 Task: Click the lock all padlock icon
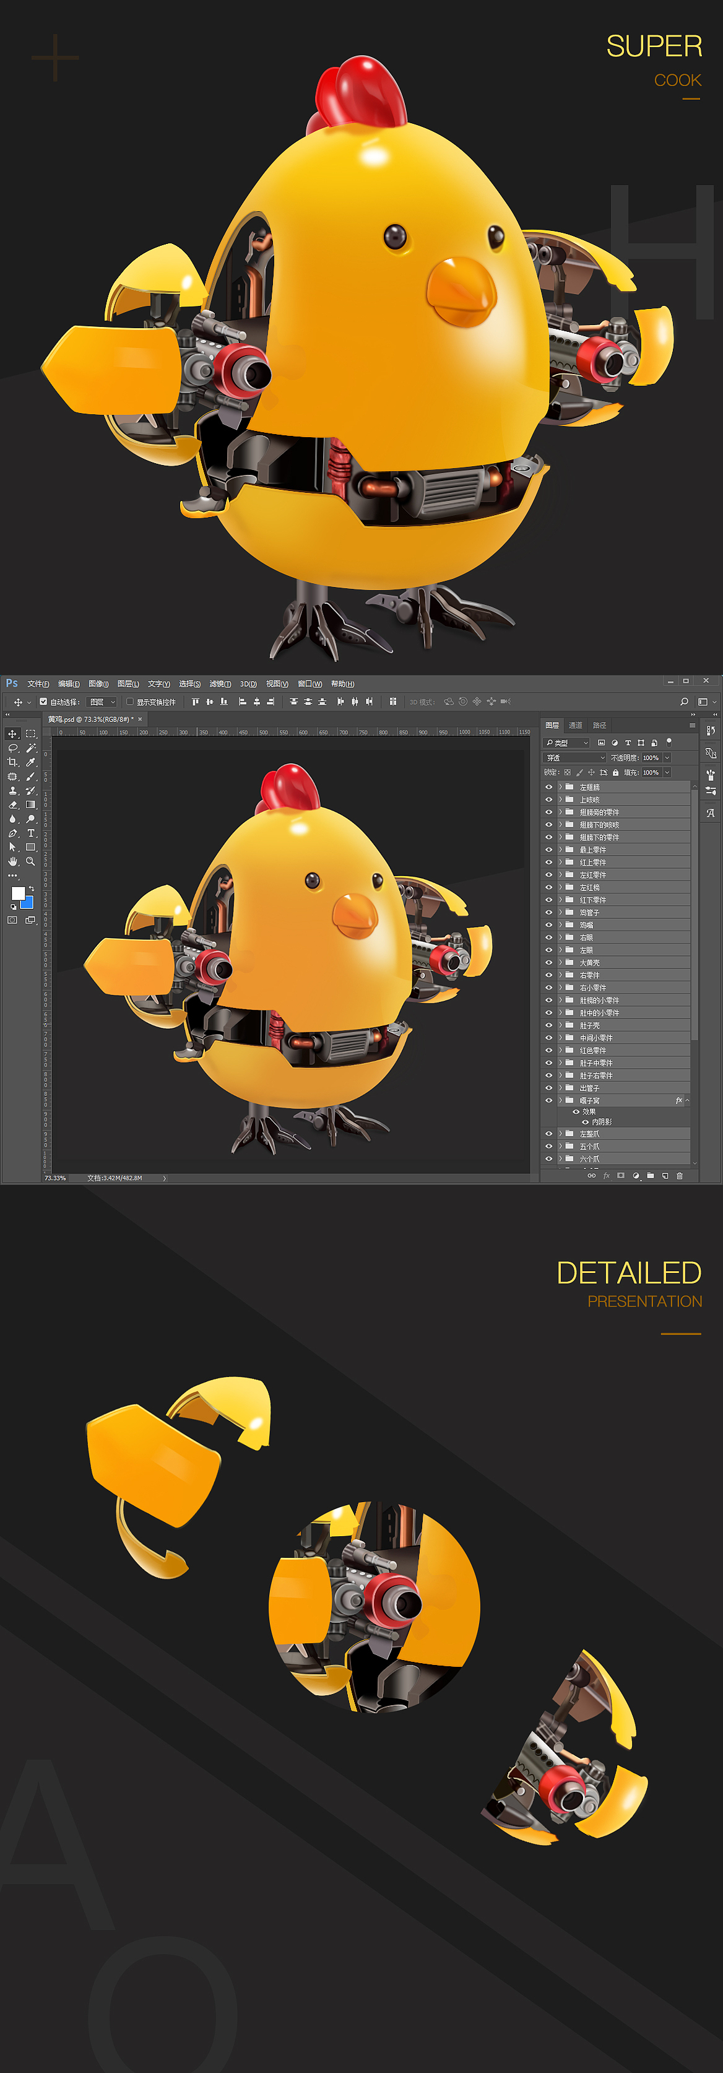click(616, 773)
